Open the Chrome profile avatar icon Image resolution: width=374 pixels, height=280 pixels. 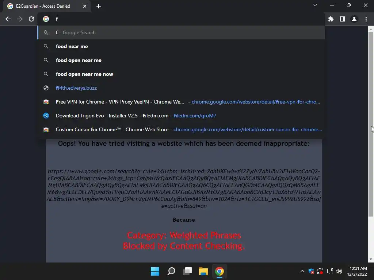[x=354, y=19]
